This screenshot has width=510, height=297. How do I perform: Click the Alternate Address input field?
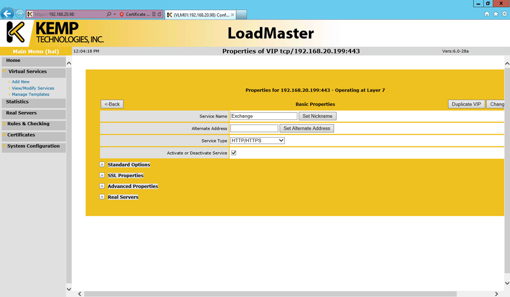click(254, 128)
